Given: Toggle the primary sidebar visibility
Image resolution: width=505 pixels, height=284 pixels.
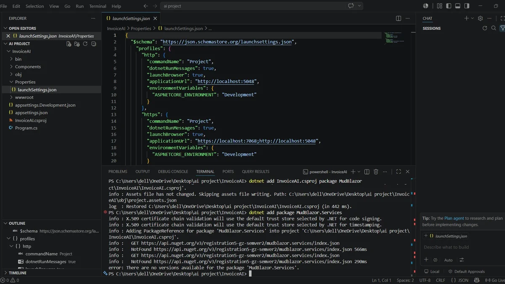Looking at the screenshot, I should (449, 6).
